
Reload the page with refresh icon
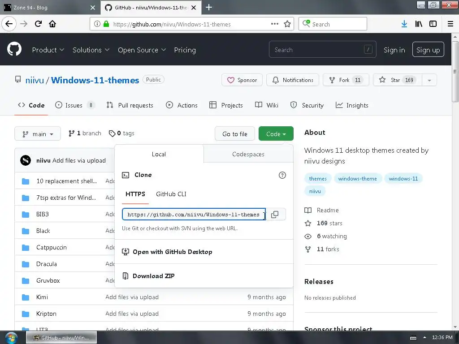[x=38, y=24]
